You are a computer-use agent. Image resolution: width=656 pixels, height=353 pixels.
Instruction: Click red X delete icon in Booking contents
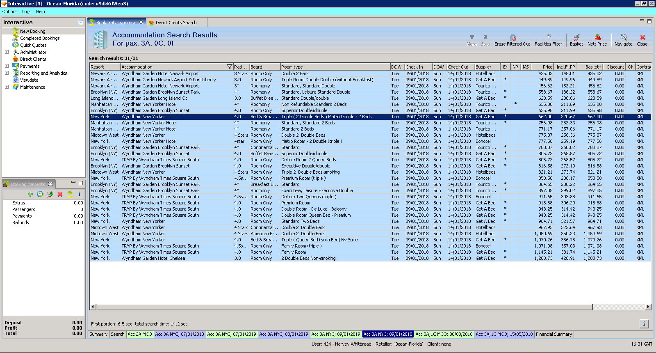[60, 194]
